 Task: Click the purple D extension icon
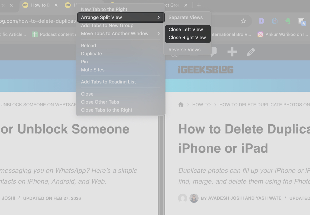point(261,21)
